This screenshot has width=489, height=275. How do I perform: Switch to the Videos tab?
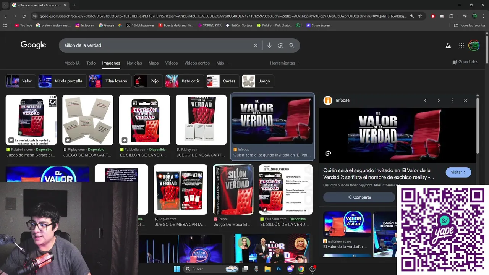tap(172, 63)
